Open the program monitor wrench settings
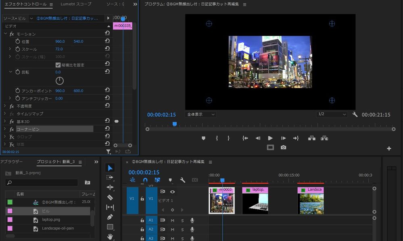This screenshot has height=241, width=403. [355, 115]
